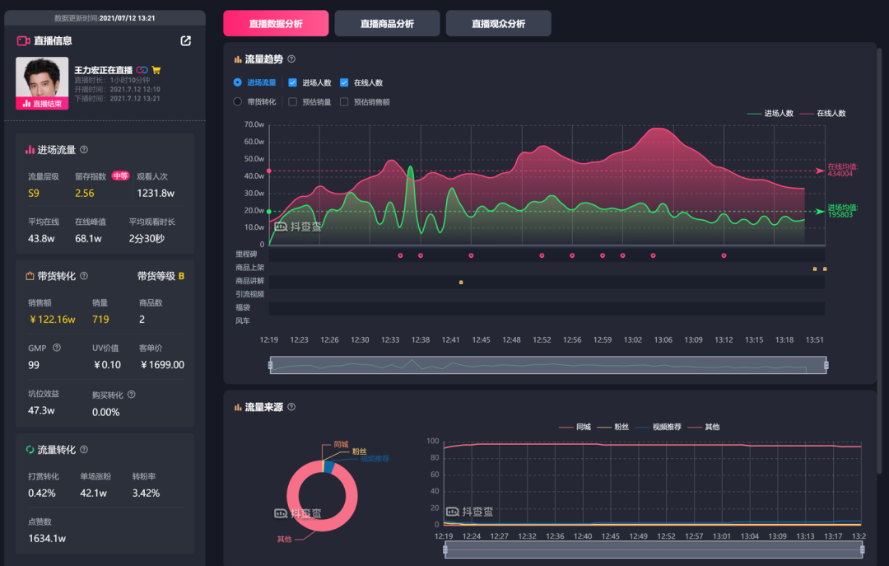Click the question mark icon next to 流量趋势
This screenshot has height=566, width=889.
[291, 59]
